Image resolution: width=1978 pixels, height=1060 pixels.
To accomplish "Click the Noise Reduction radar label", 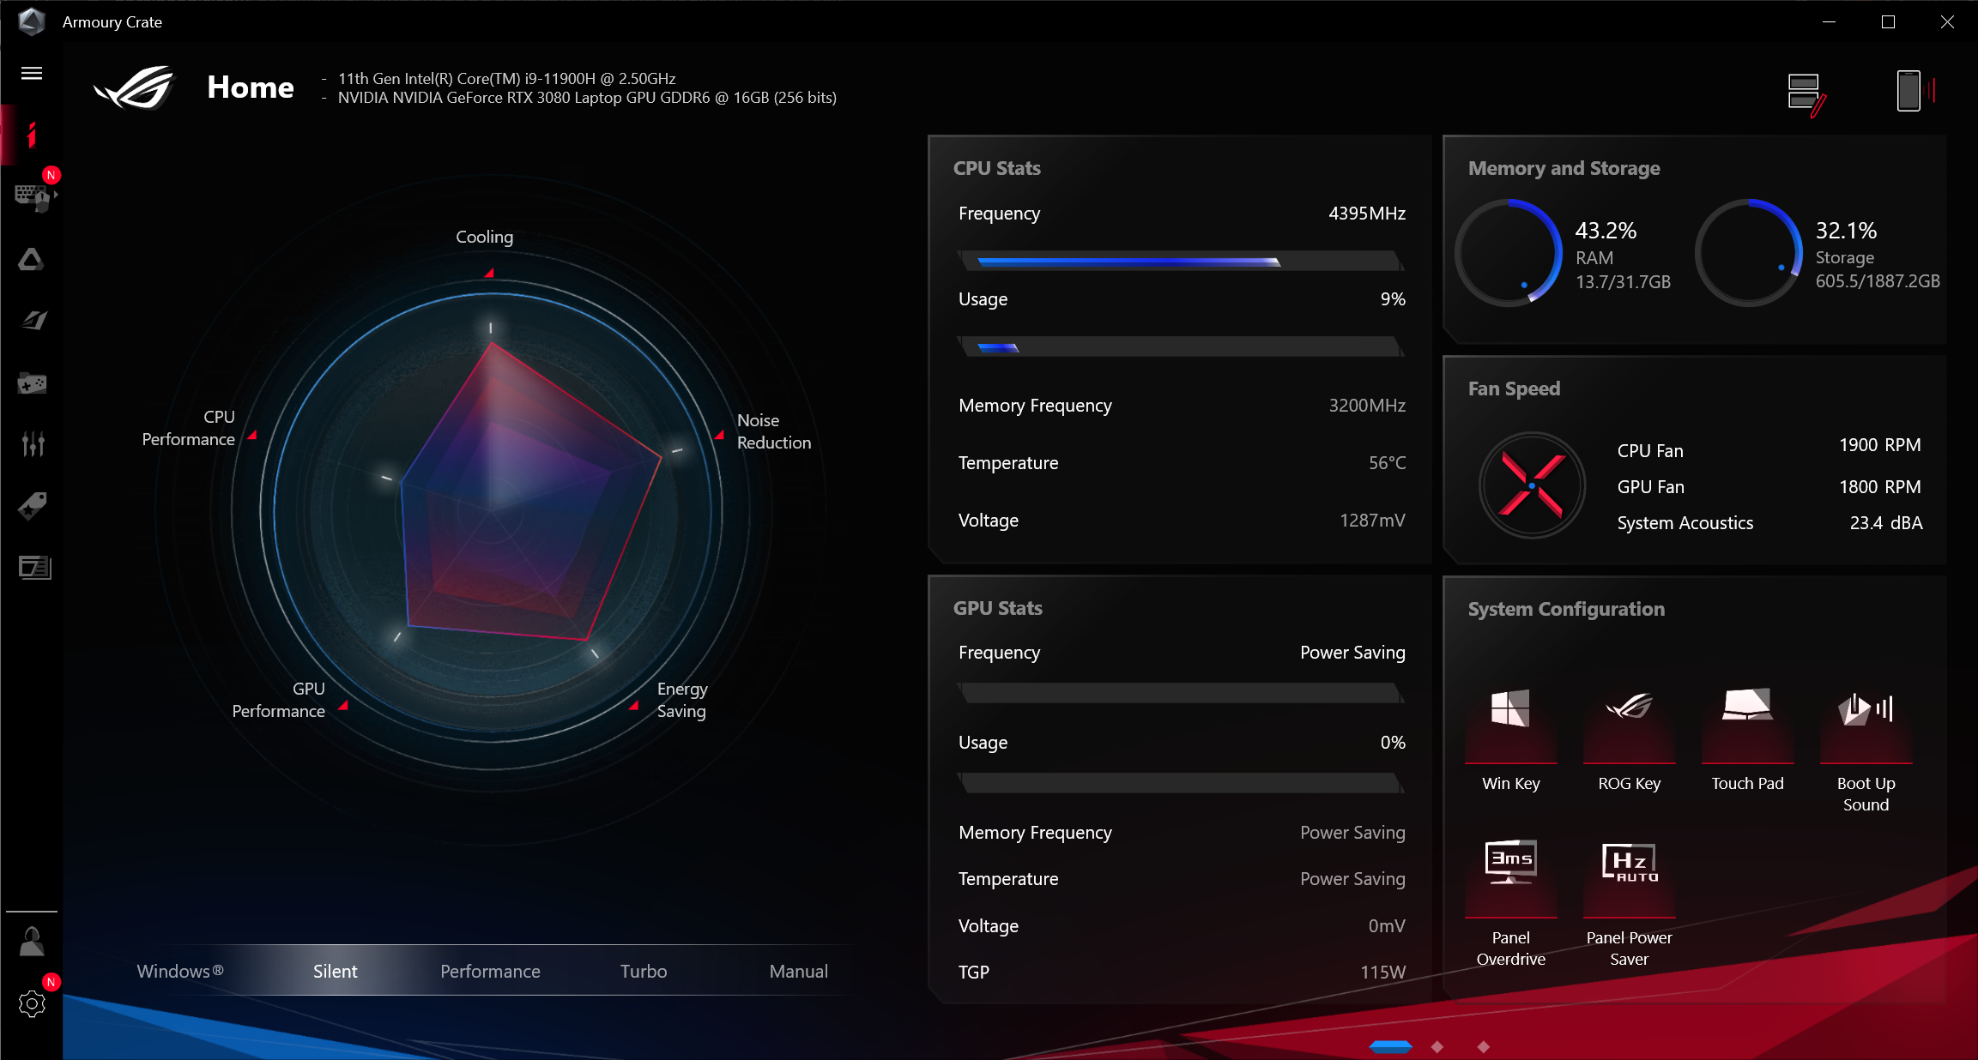I will click(773, 431).
